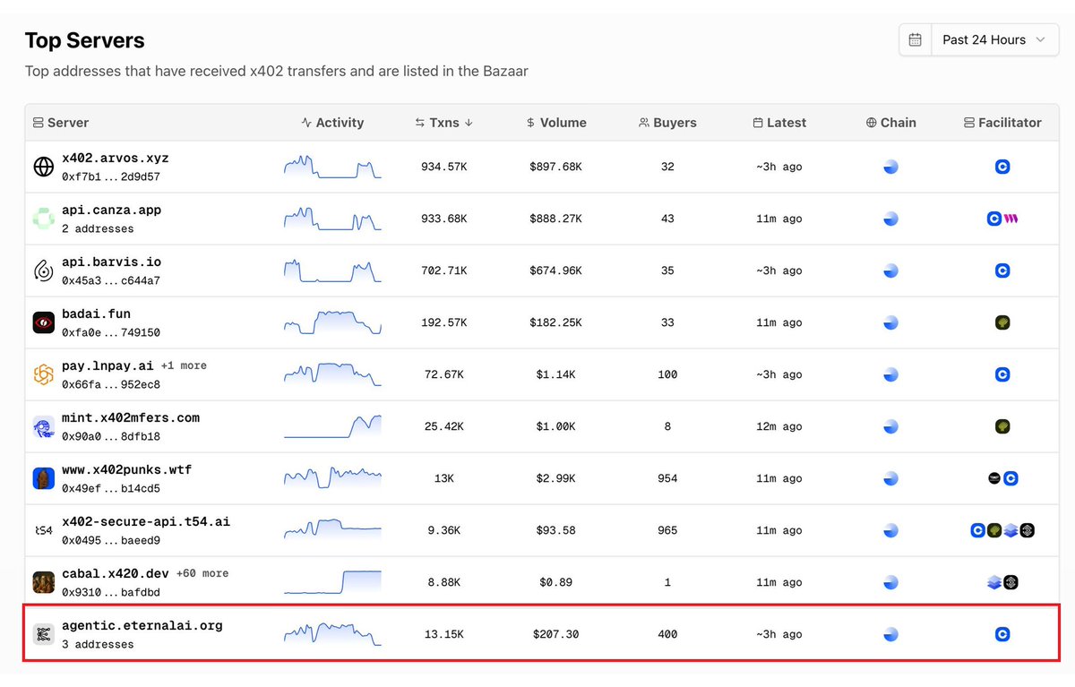Click the api.canza.app green logo
This screenshot has height=687, width=1075.
43,219
